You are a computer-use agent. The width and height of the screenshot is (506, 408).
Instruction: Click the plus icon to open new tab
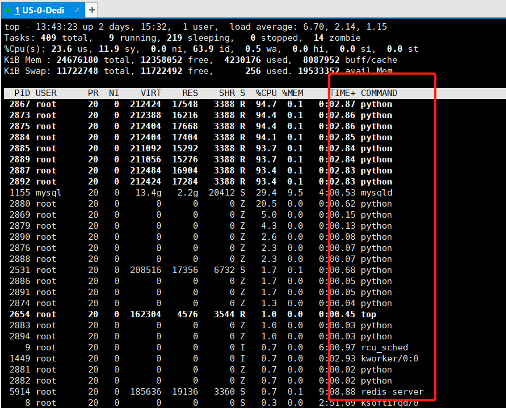pos(92,10)
